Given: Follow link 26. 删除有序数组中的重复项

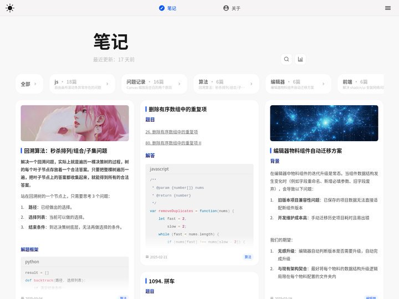Looking at the screenshot, I should pos(171,132).
